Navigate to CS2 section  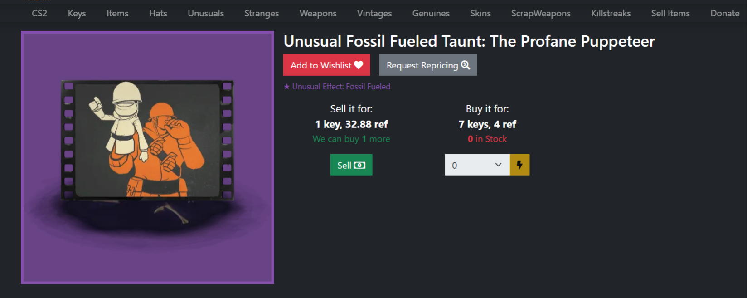[x=39, y=13]
